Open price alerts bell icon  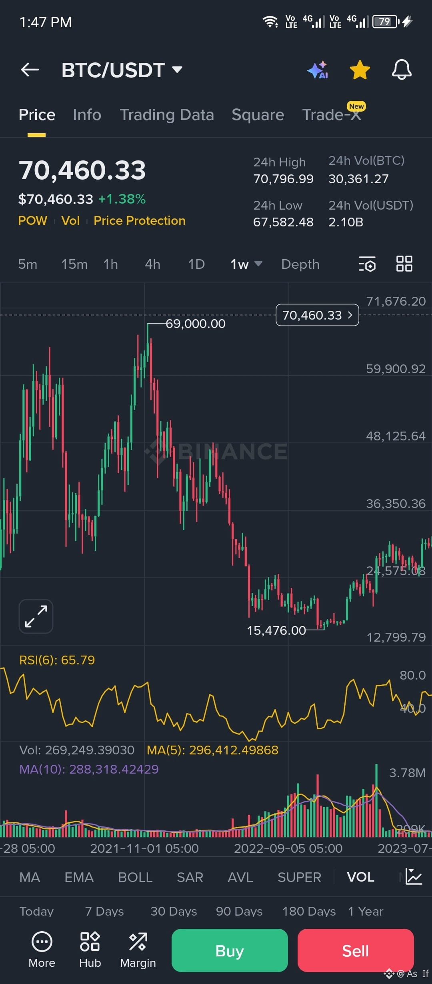coord(402,70)
